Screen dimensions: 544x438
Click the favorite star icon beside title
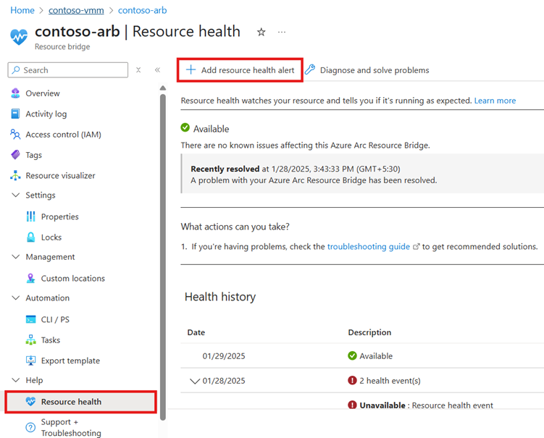coord(261,33)
